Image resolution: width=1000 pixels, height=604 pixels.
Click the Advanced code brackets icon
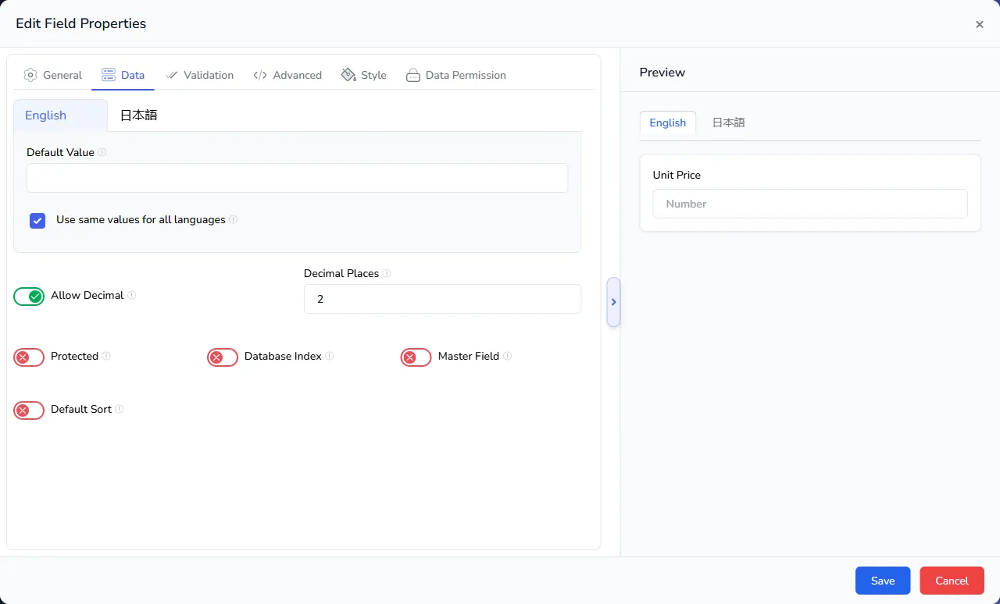coord(260,75)
